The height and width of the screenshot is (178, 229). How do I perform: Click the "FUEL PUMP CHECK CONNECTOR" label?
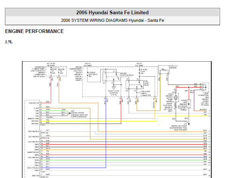(x=146, y=94)
